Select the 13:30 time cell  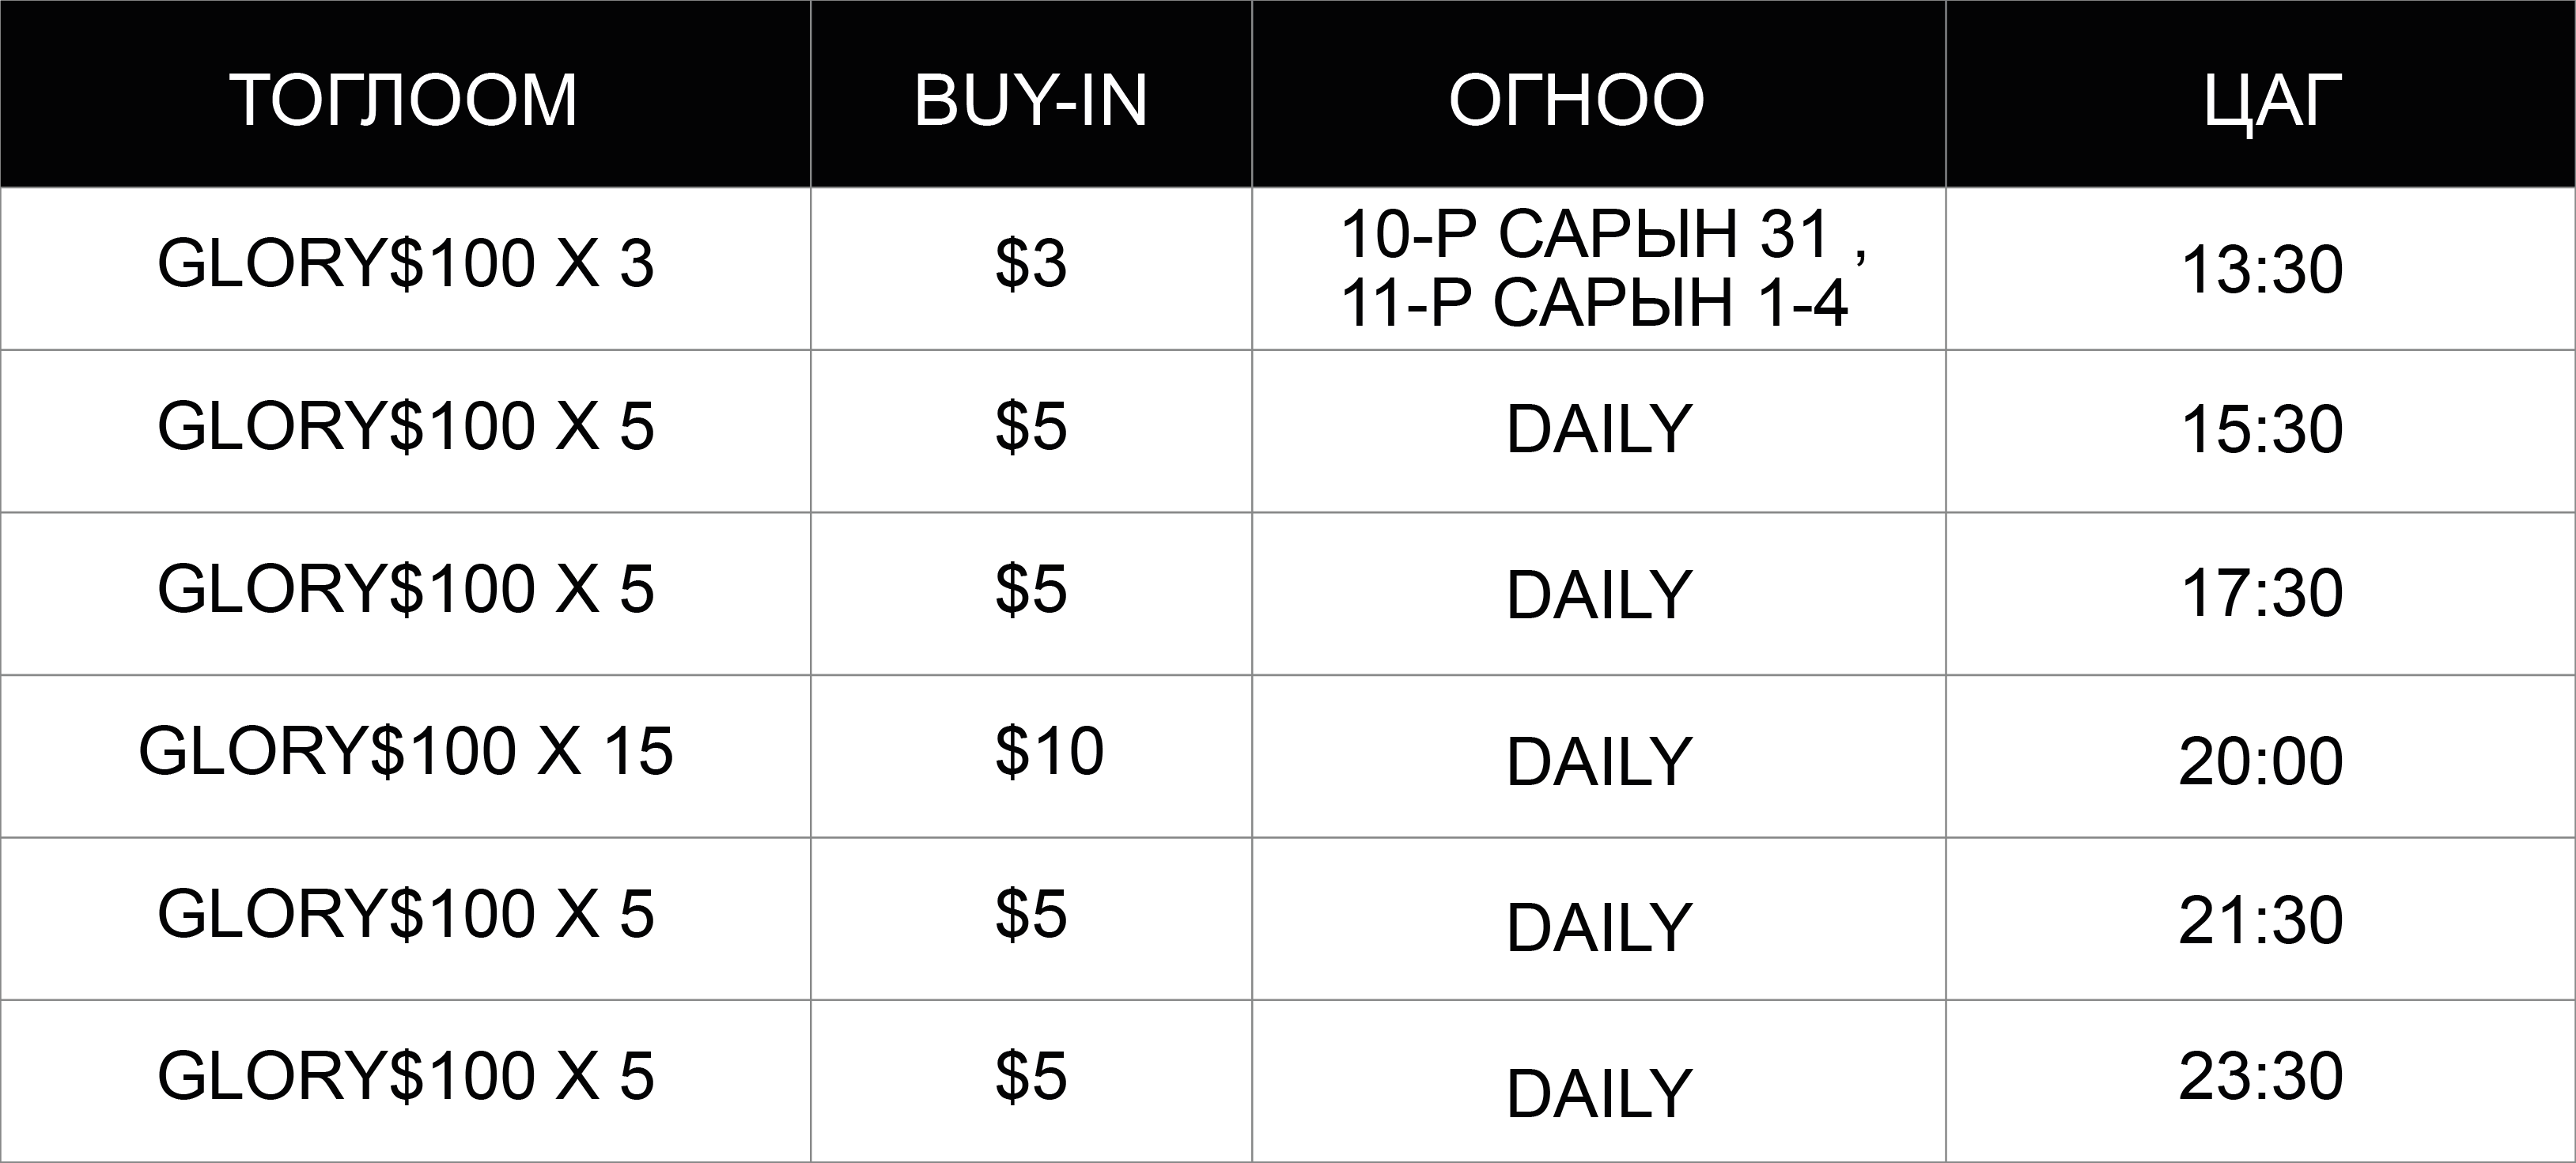pos(2260,269)
